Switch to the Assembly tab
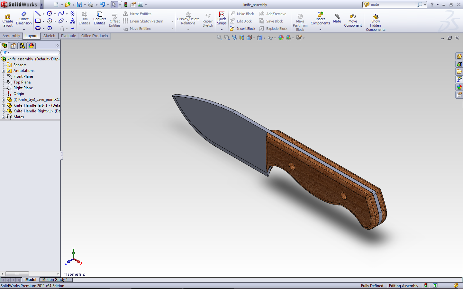Viewport: 463px width, 289px height. coord(11,36)
